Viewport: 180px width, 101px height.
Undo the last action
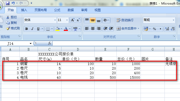point(13,3)
